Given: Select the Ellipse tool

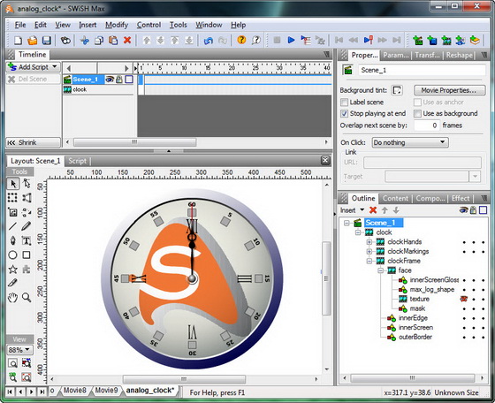Looking at the screenshot, I should 13,255.
